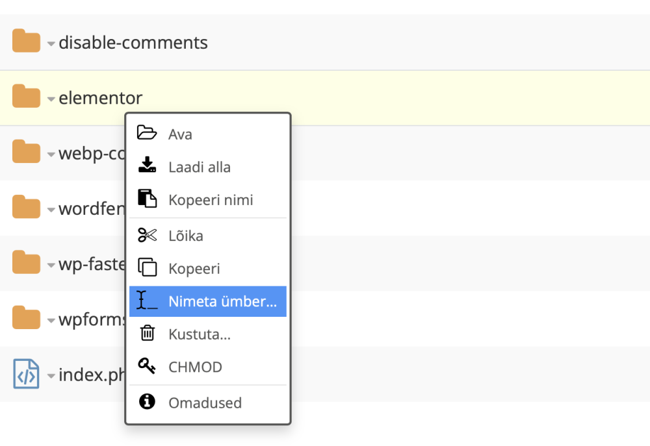Open the dropdown arrow beside the wordfence folder

pos(51,210)
